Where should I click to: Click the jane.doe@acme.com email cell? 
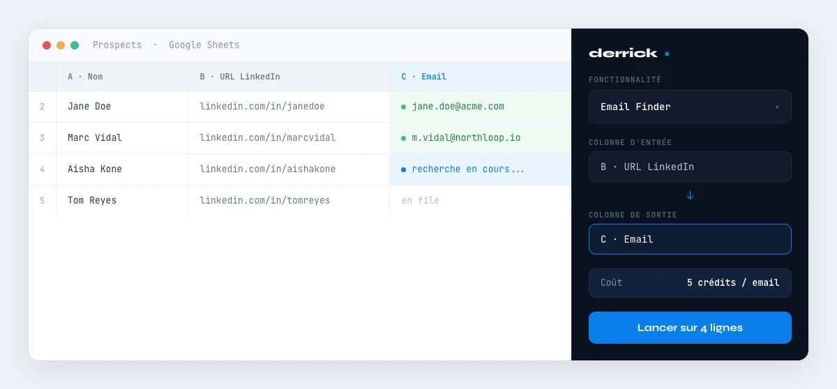[x=481, y=107]
